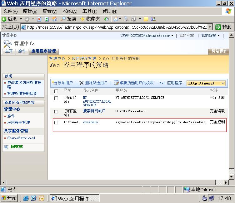235x203 pixels.
Task: Click the Research toolbar icon
Action: 153,19
